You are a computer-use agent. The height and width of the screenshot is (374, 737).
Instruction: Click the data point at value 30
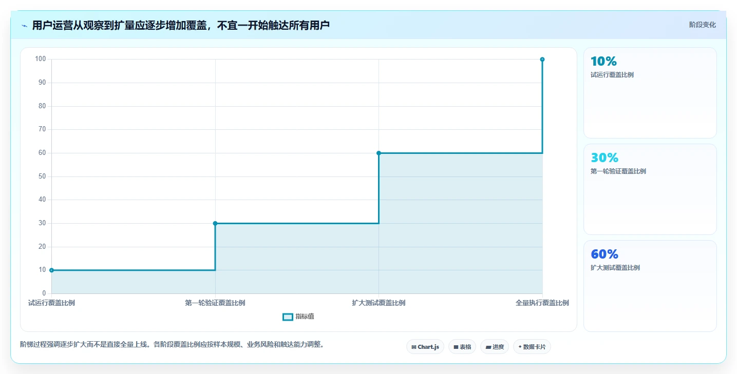point(215,223)
